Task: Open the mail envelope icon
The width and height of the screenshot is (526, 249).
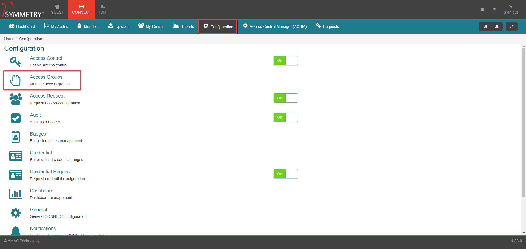Action: point(482,10)
